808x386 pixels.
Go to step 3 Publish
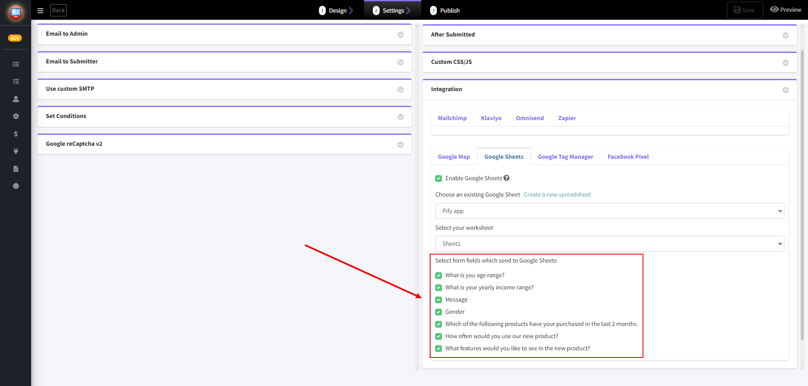445,11
